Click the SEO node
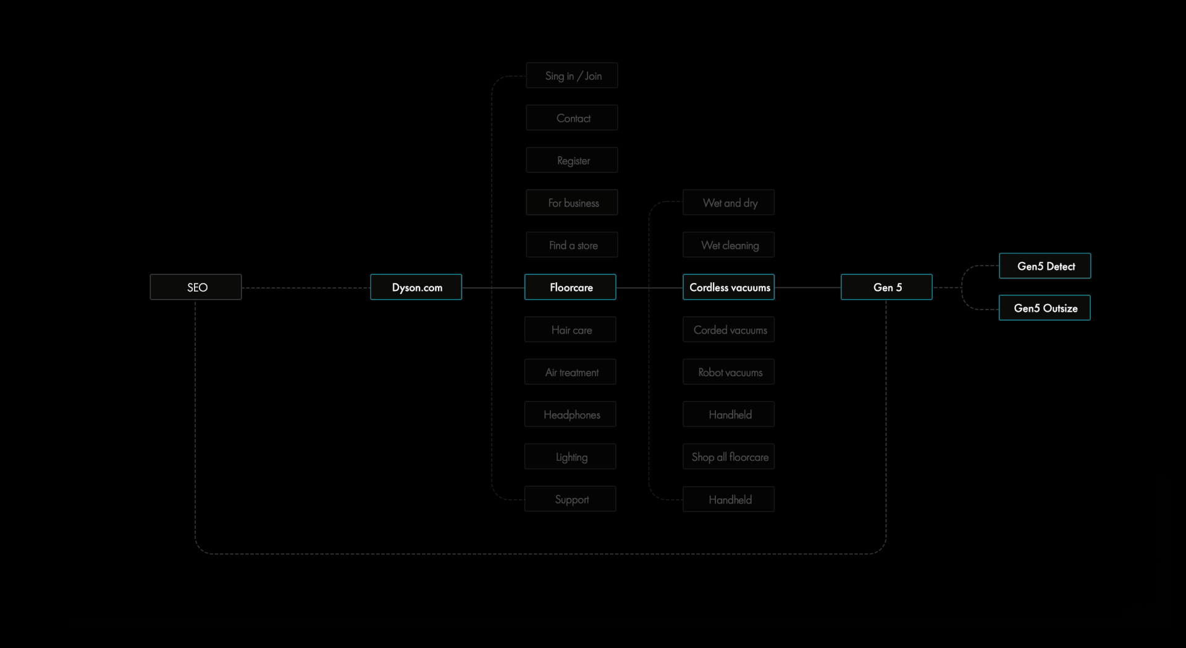This screenshot has width=1186, height=648. [x=196, y=287]
